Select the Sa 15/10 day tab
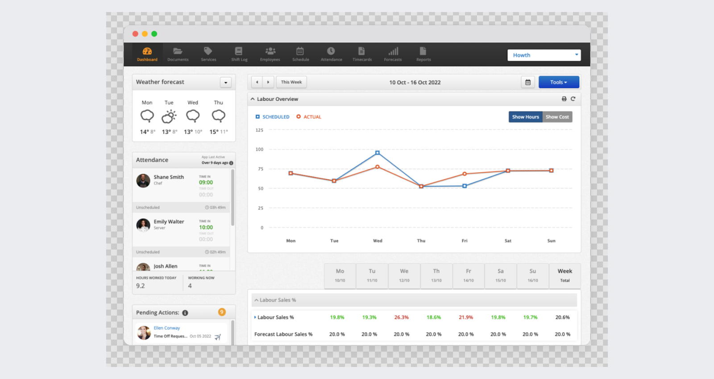The height and width of the screenshot is (379, 714). (501, 276)
